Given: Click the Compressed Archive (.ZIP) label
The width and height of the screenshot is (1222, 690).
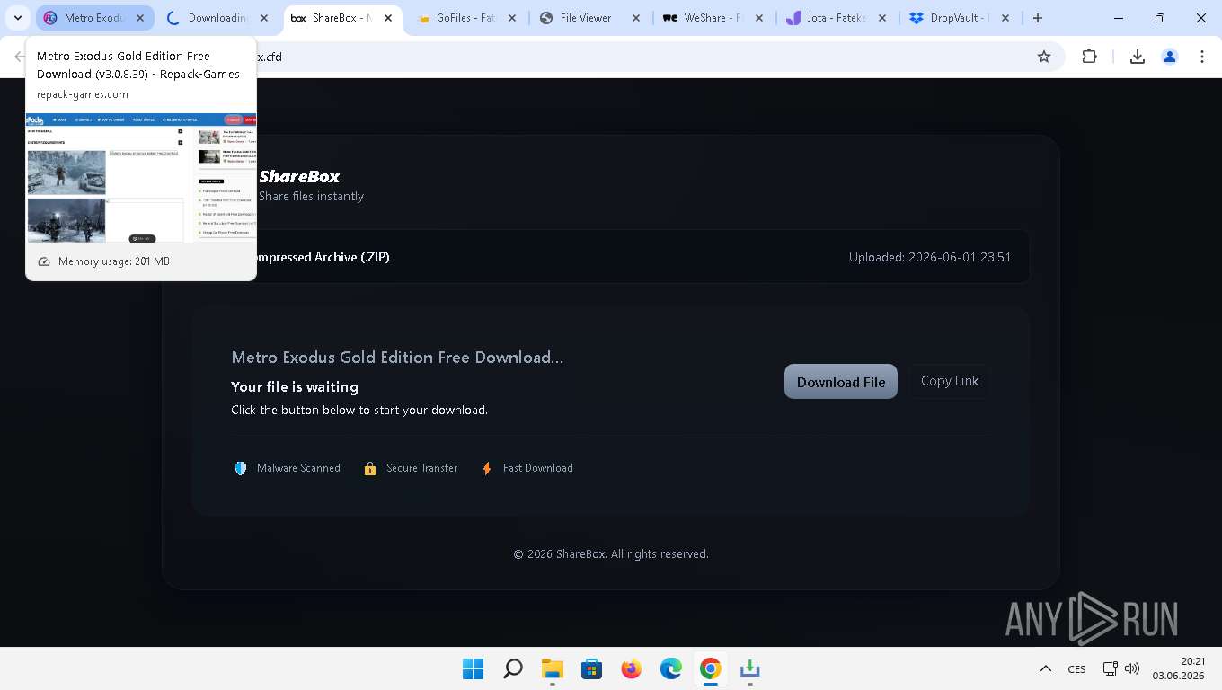Looking at the screenshot, I should 322,257.
